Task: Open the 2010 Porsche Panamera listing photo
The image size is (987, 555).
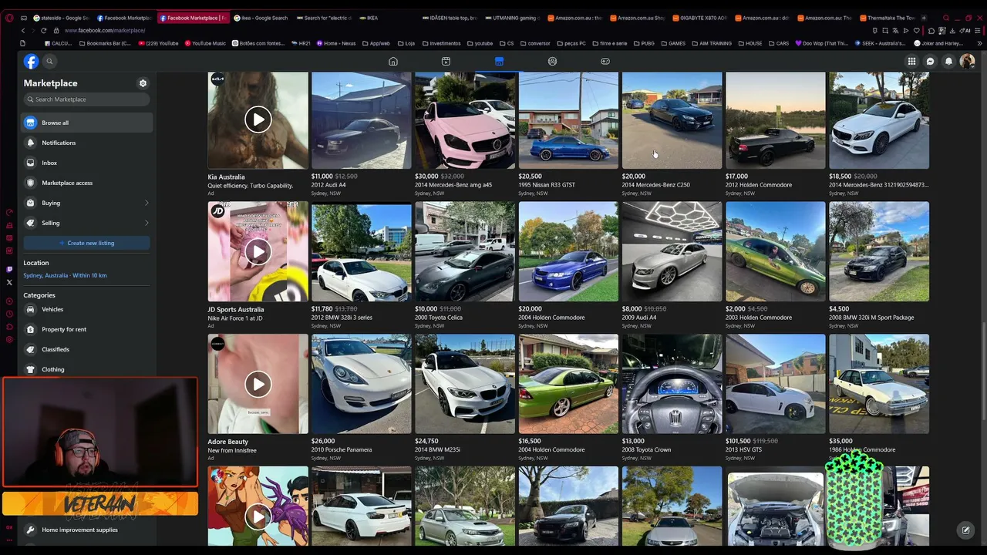Action: [x=362, y=384]
